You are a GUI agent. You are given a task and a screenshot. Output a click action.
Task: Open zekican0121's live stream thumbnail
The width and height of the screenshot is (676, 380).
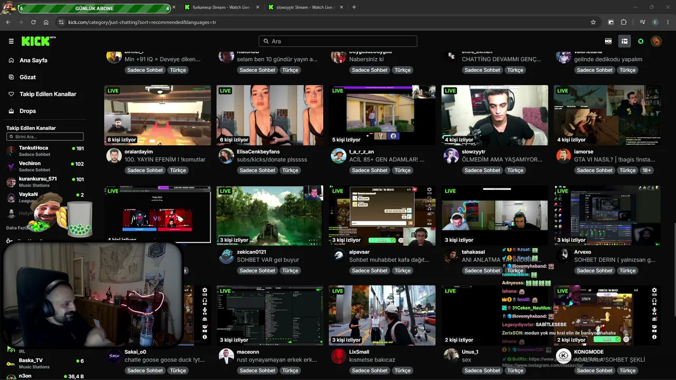pyautogui.click(x=270, y=215)
